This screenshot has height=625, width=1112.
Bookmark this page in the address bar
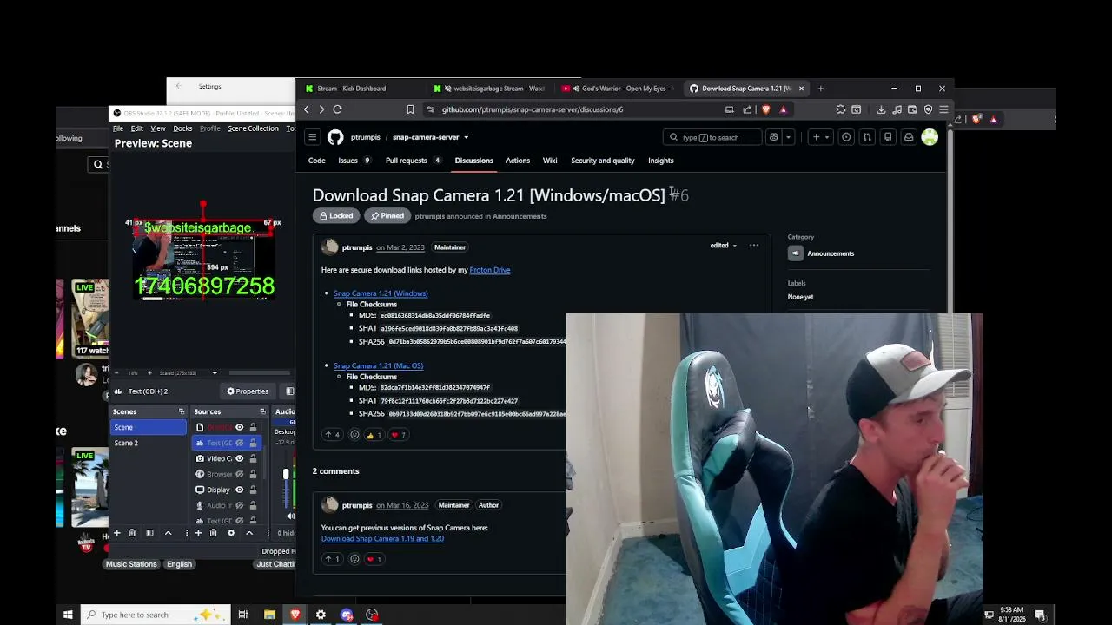[410, 109]
